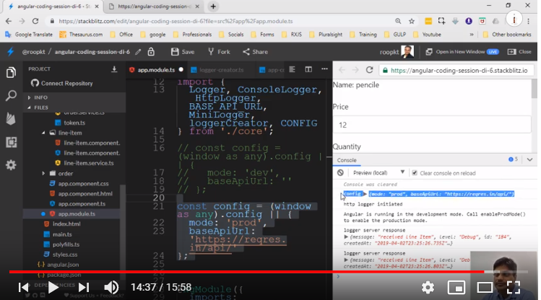Click the Save button in the toolbar
541x300 pixels.
coord(182,52)
